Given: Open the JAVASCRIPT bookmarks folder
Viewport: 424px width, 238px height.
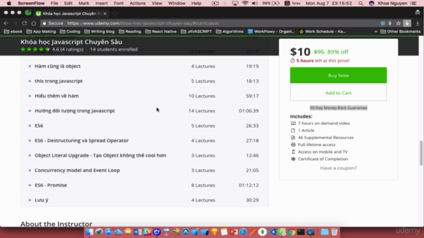Looking at the screenshot, I should tap(196, 32).
